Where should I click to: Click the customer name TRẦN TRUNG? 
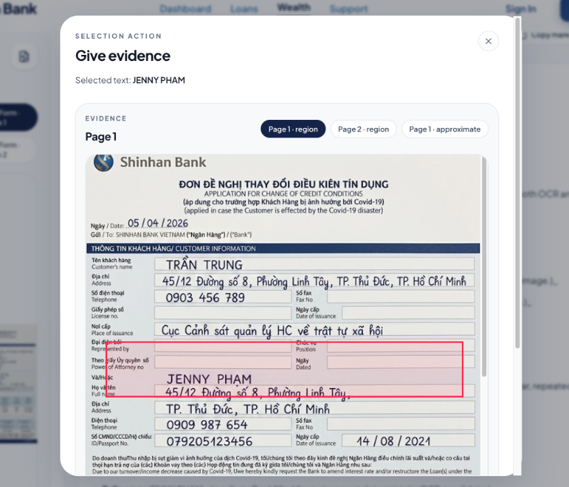(204, 265)
